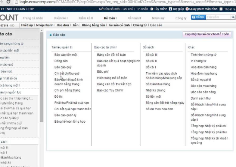Click the Hỗ trợ support button
Screen dimensions: 236x167
[198, 17]
